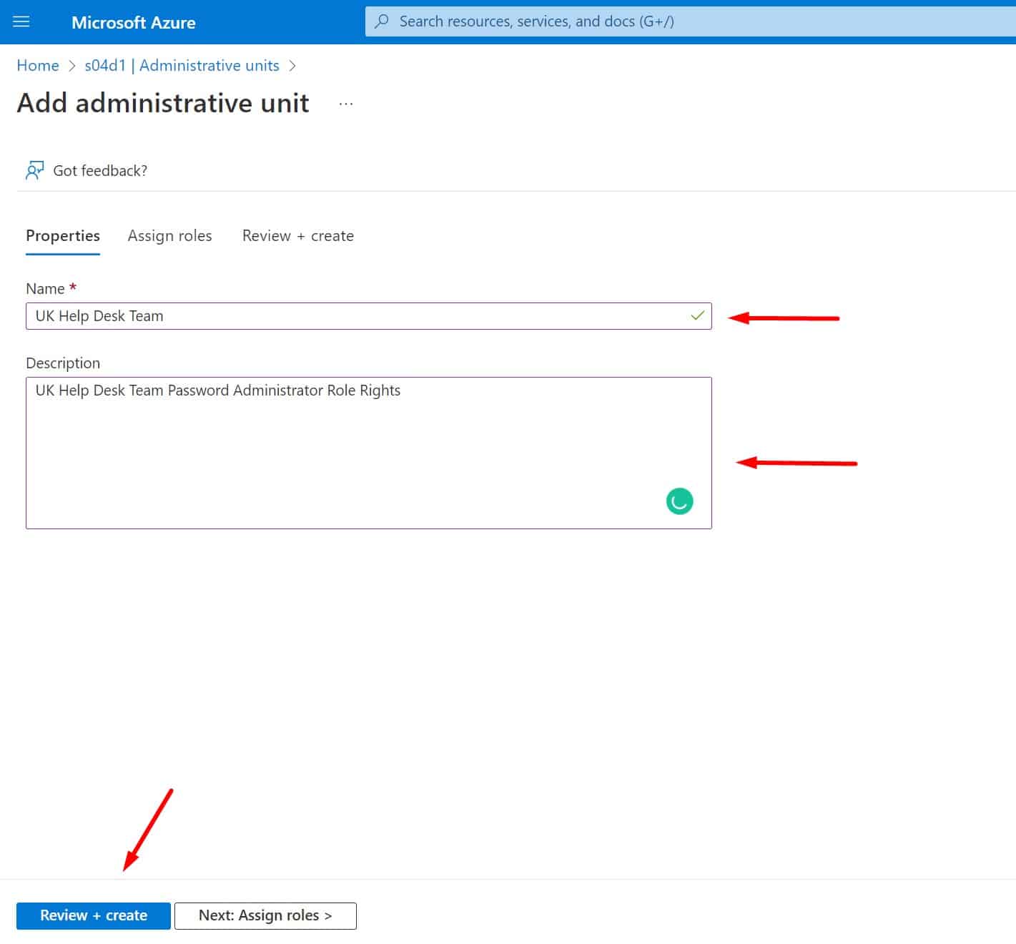This screenshot has height=944, width=1016.
Task: Click the Microsoft Azure logo
Action: 133,22
